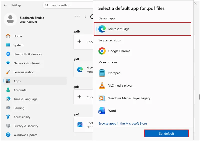Click the Apps icon in sidebar
Screen dimensions: 200x141
[8, 81]
